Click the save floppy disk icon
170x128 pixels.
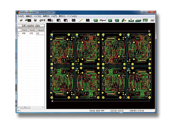[35, 20]
